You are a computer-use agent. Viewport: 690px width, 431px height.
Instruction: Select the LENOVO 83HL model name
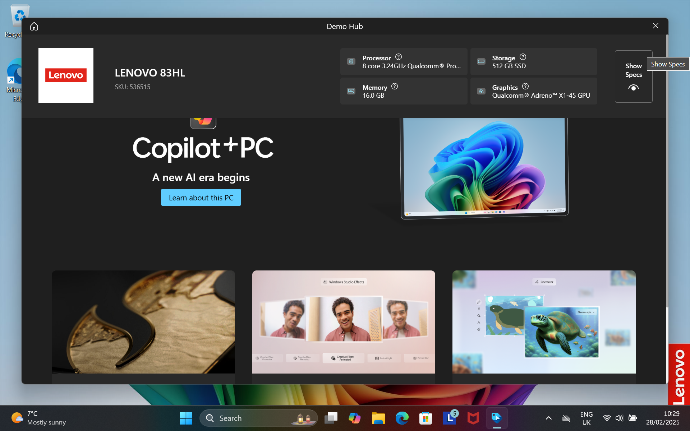(x=150, y=73)
